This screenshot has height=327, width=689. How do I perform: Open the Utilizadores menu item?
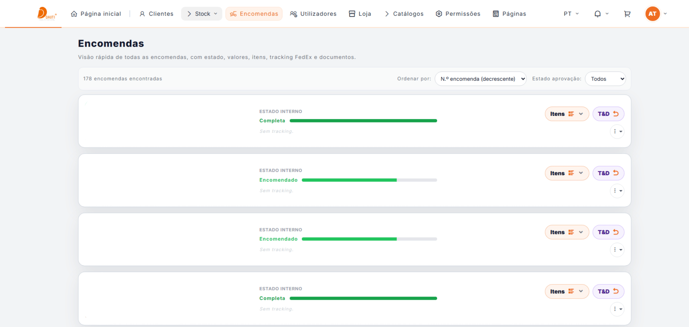pyautogui.click(x=313, y=14)
